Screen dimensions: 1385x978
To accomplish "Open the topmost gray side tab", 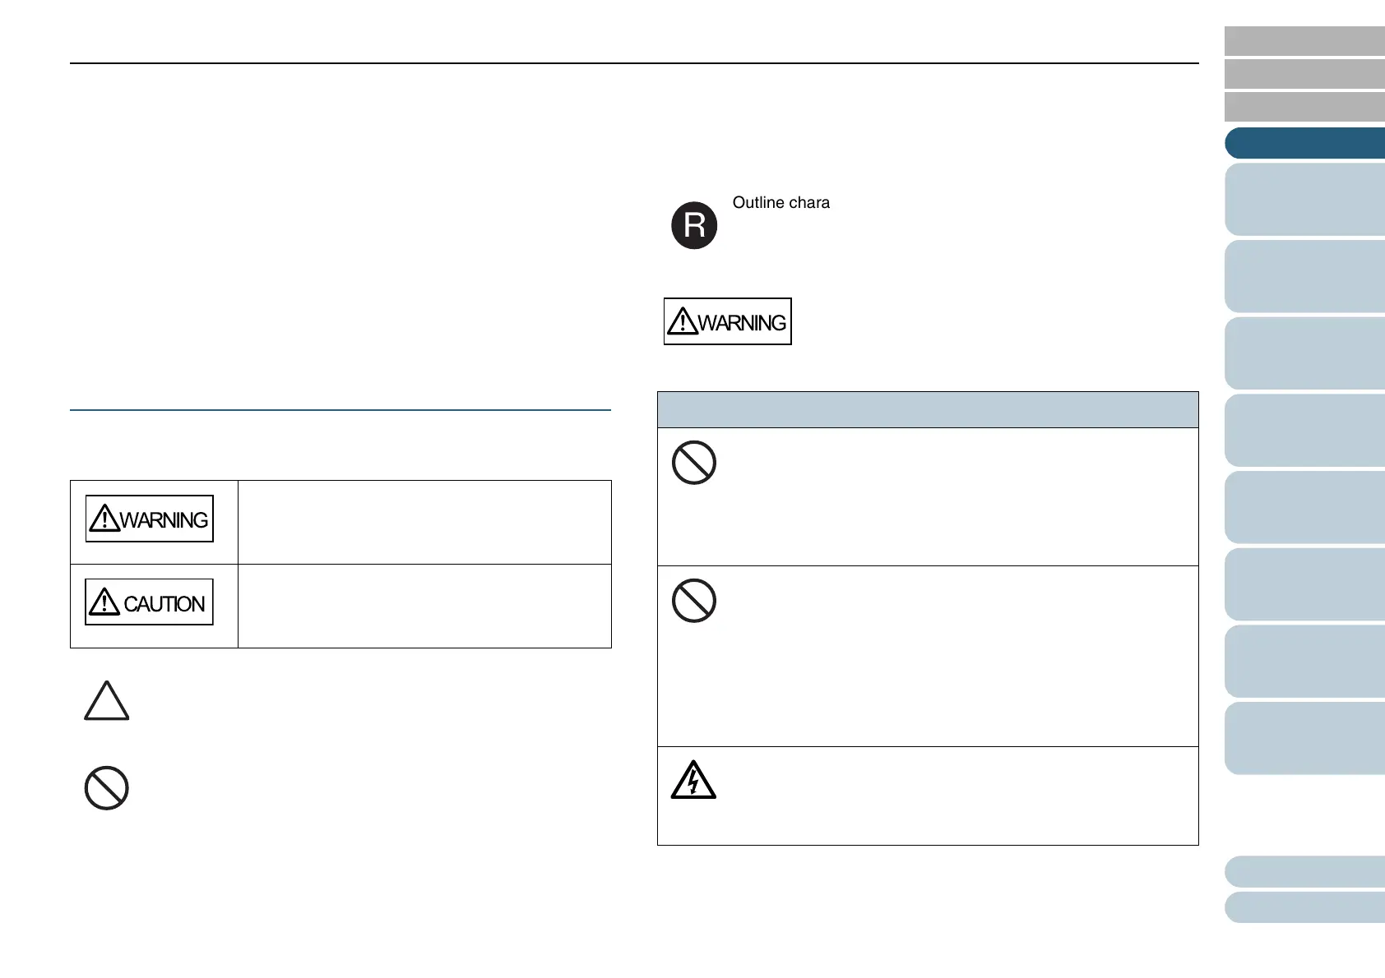I will [1304, 41].
